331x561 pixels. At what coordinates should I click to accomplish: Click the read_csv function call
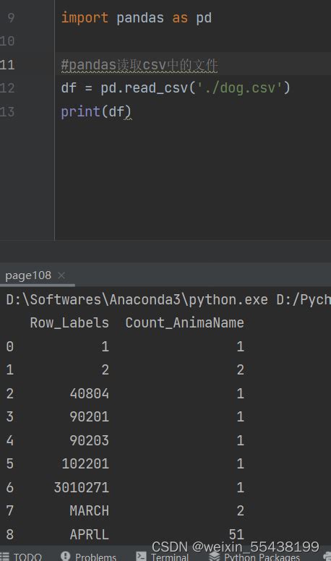pos(156,88)
